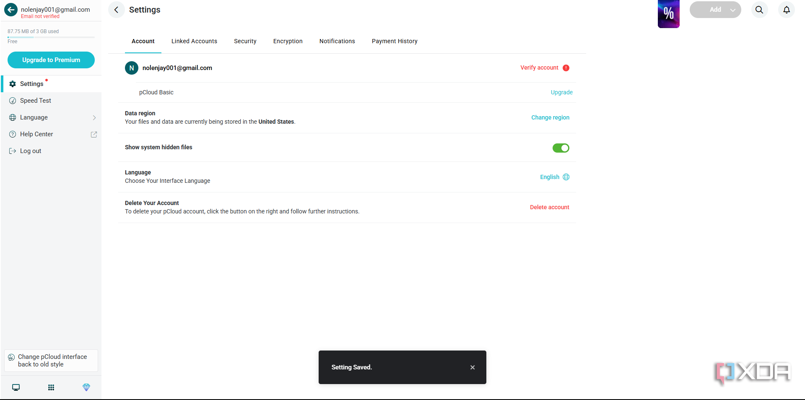This screenshot has height=400, width=805.
Task: Click the Speed Test gauge icon
Action: tap(13, 101)
